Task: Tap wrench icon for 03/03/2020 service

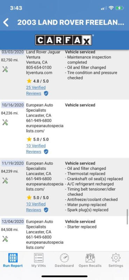Action: pyautogui.click(x=5, y=69)
